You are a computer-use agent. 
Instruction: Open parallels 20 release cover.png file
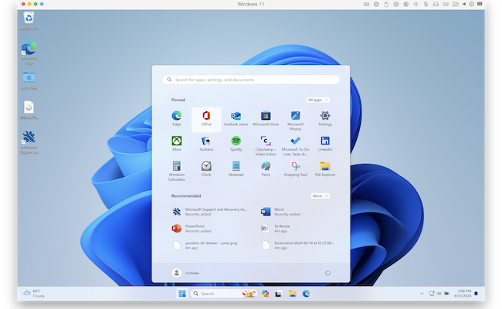point(205,246)
